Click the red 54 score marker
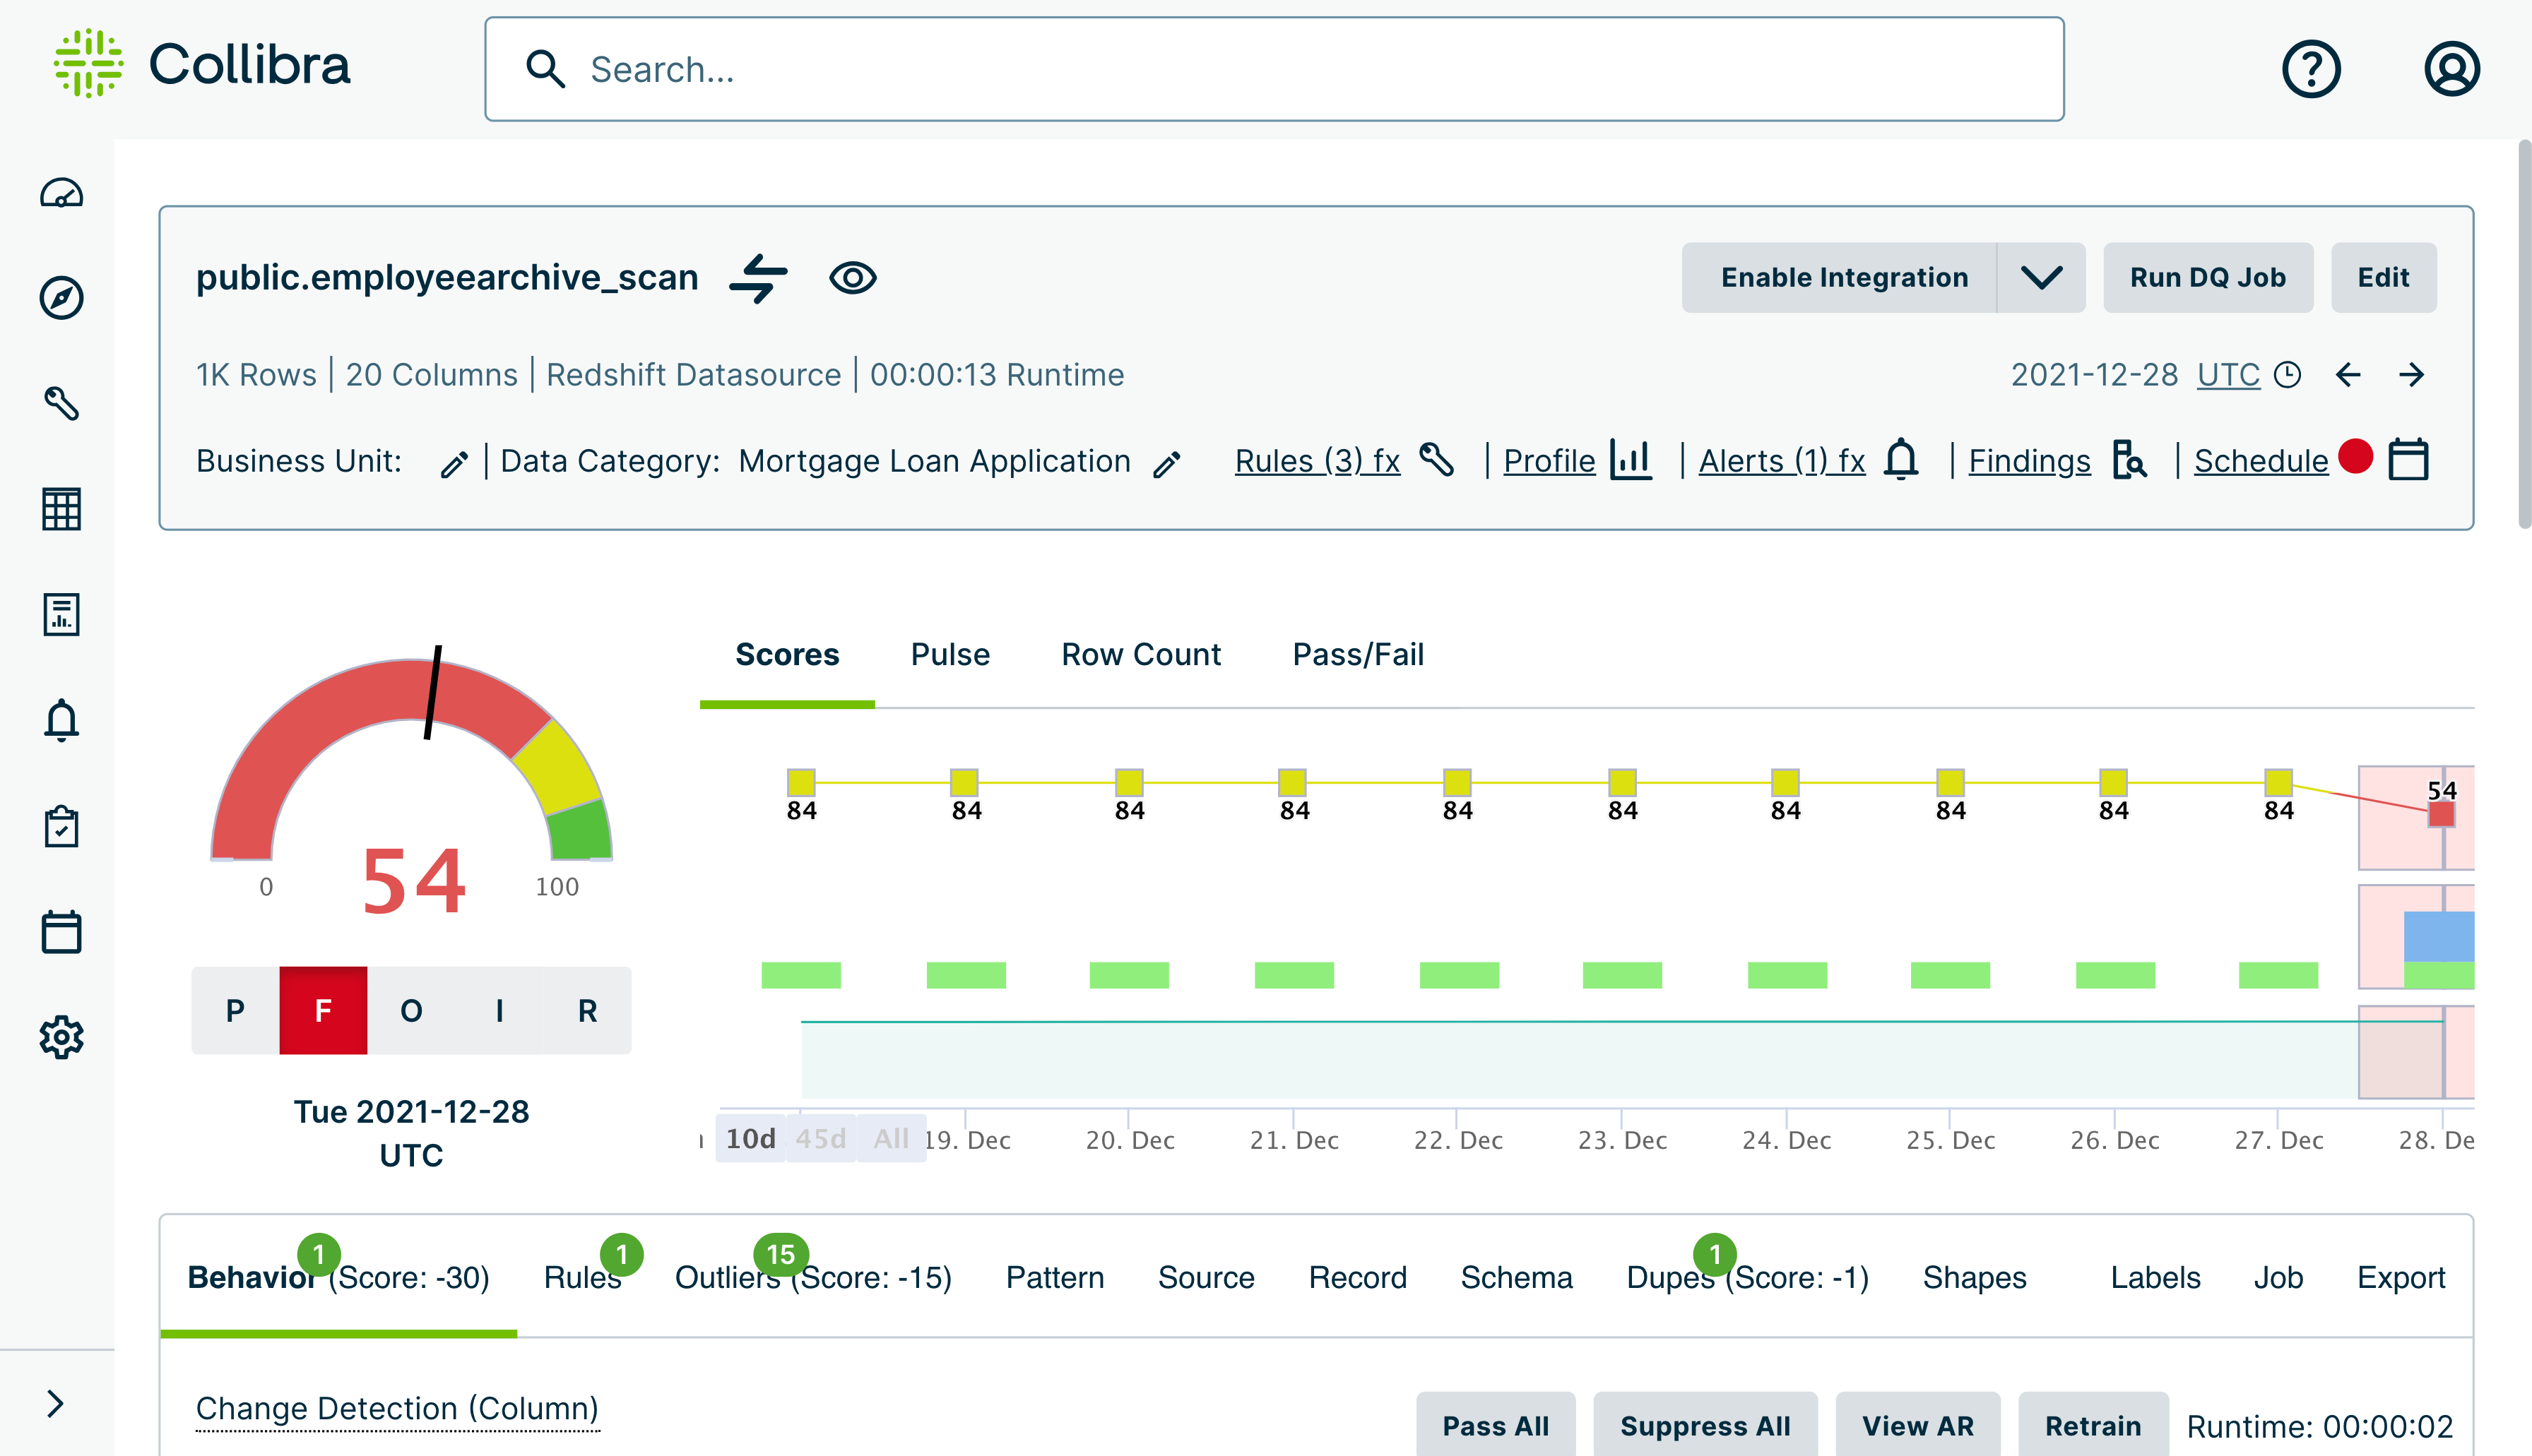Image resolution: width=2532 pixels, height=1456 pixels. tap(2441, 813)
